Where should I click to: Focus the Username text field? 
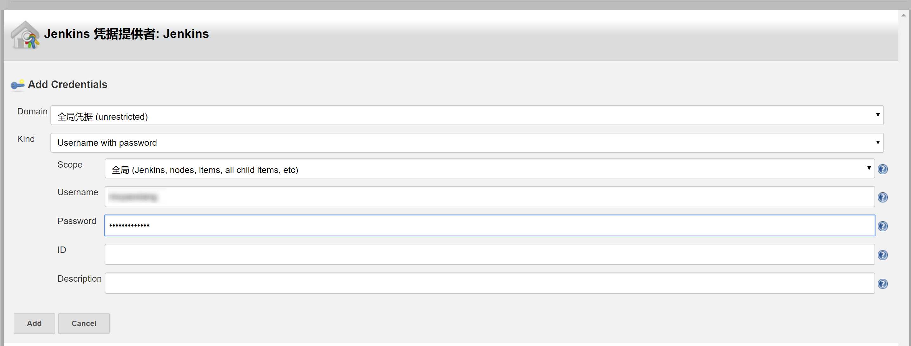tap(490, 197)
